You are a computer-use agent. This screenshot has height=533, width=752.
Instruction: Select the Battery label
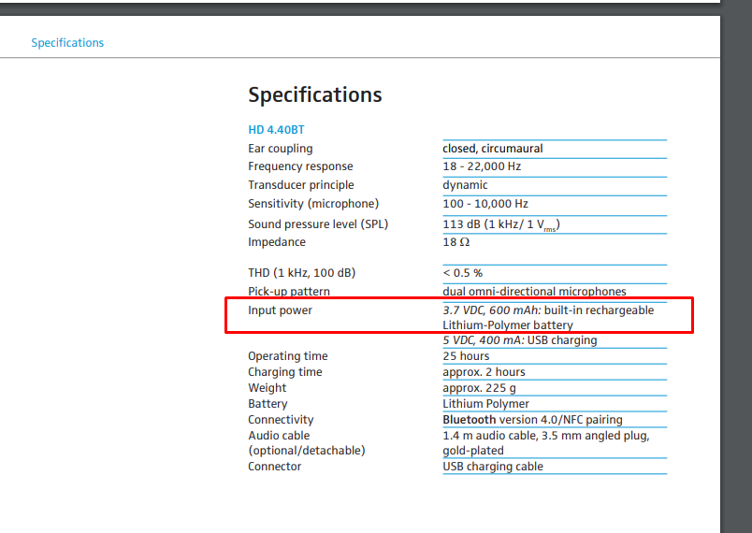[x=268, y=404]
